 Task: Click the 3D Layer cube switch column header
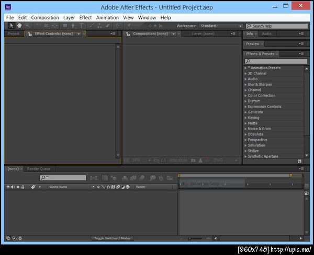128,187
